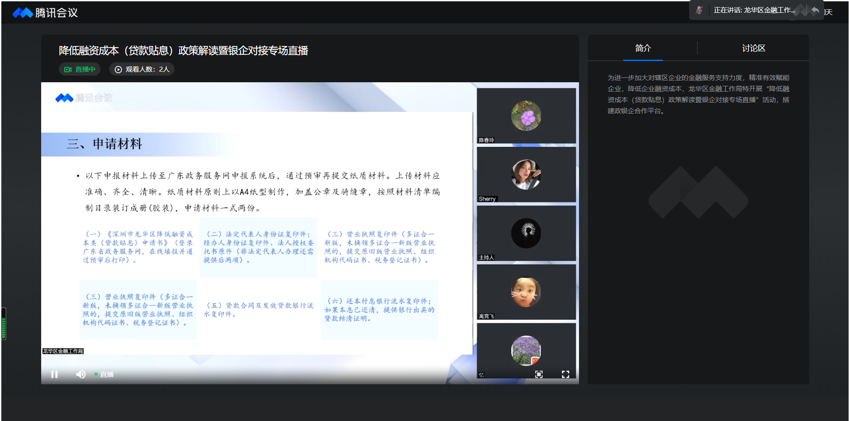849x421 pixels.
Task: Click the live broadcast title text 降低融资成本
Action: click(x=183, y=51)
